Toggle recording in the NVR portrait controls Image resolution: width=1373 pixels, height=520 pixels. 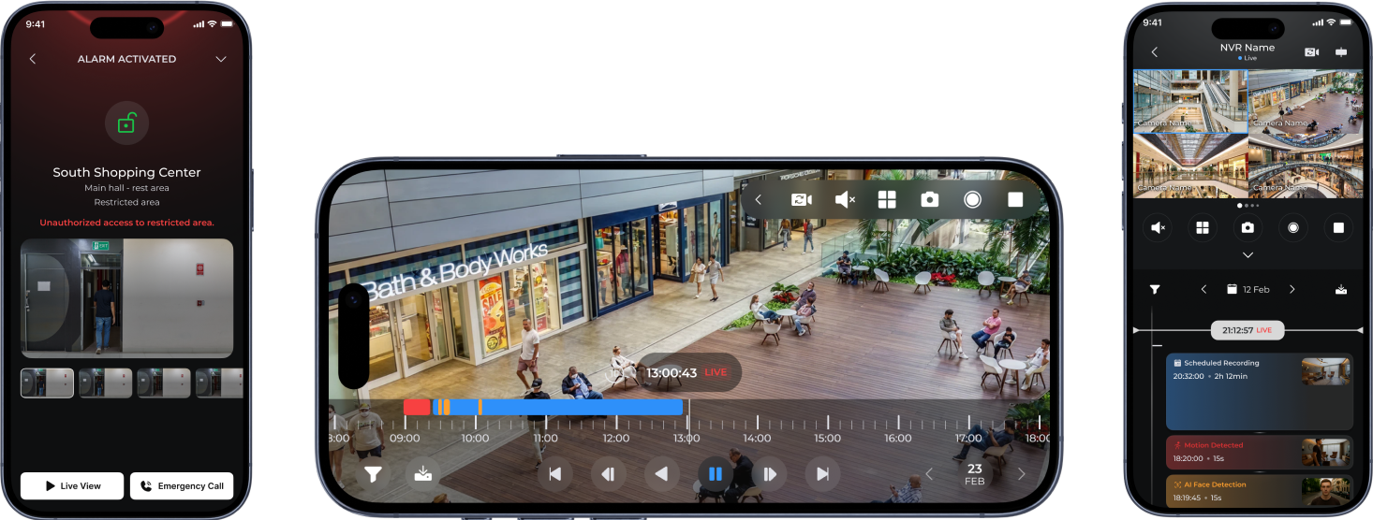tap(1293, 227)
